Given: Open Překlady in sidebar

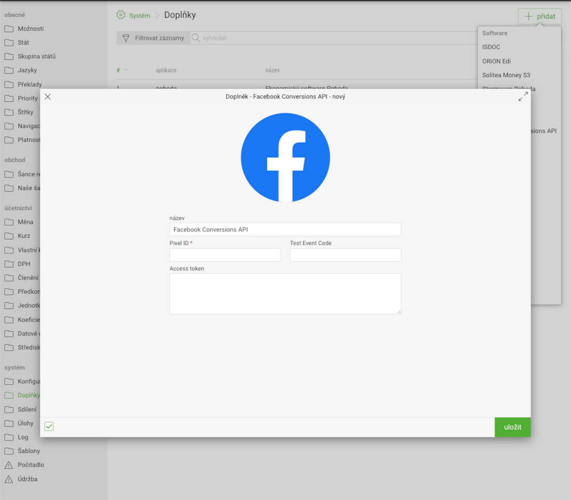Looking at the screenshot, I should pos(30,85).
